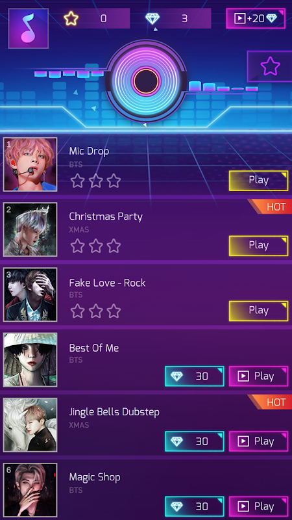Viewport: 292px width, 520px height.
Task: Watch video for +20 diamonds
Action: point(256,19)
